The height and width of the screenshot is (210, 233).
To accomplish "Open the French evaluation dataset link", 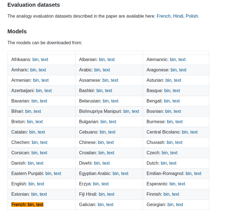I will click(x=163, y=16).
